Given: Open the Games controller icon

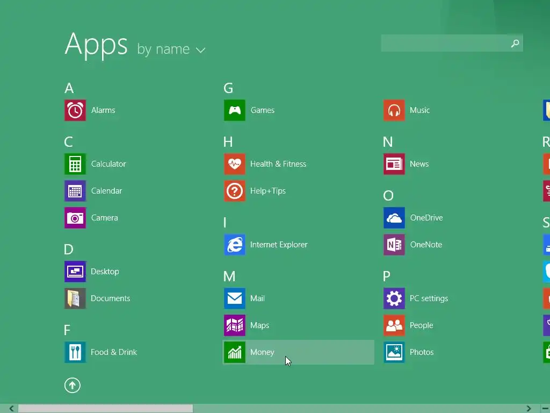Looking at the screenshot, I should pyautogui.click(x=235, y=110).
